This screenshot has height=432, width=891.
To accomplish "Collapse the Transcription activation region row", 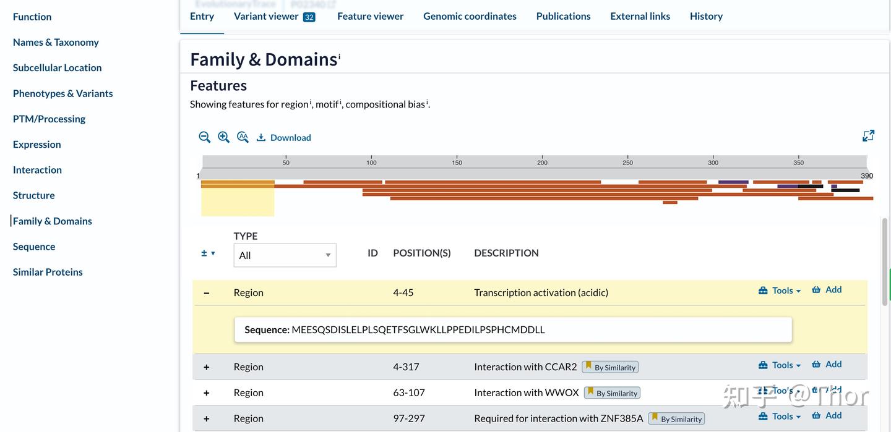I will 206,293.
